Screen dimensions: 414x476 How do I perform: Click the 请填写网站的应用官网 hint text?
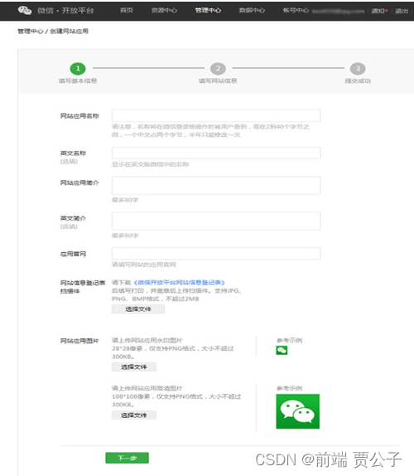(x=144, y=265)
